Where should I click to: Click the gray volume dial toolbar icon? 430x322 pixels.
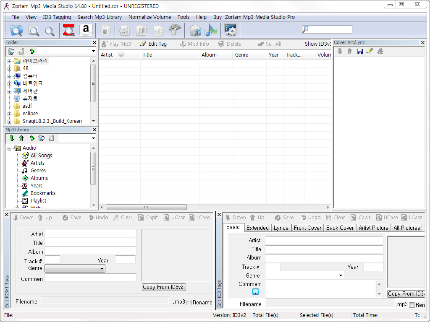click(x=175, y=30)
